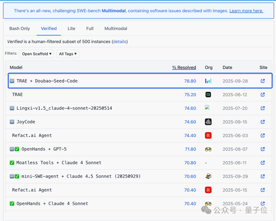Switch to the Lite tab
Screen dimensions: 276x221
pyautogui.click(x=71, y=29)
